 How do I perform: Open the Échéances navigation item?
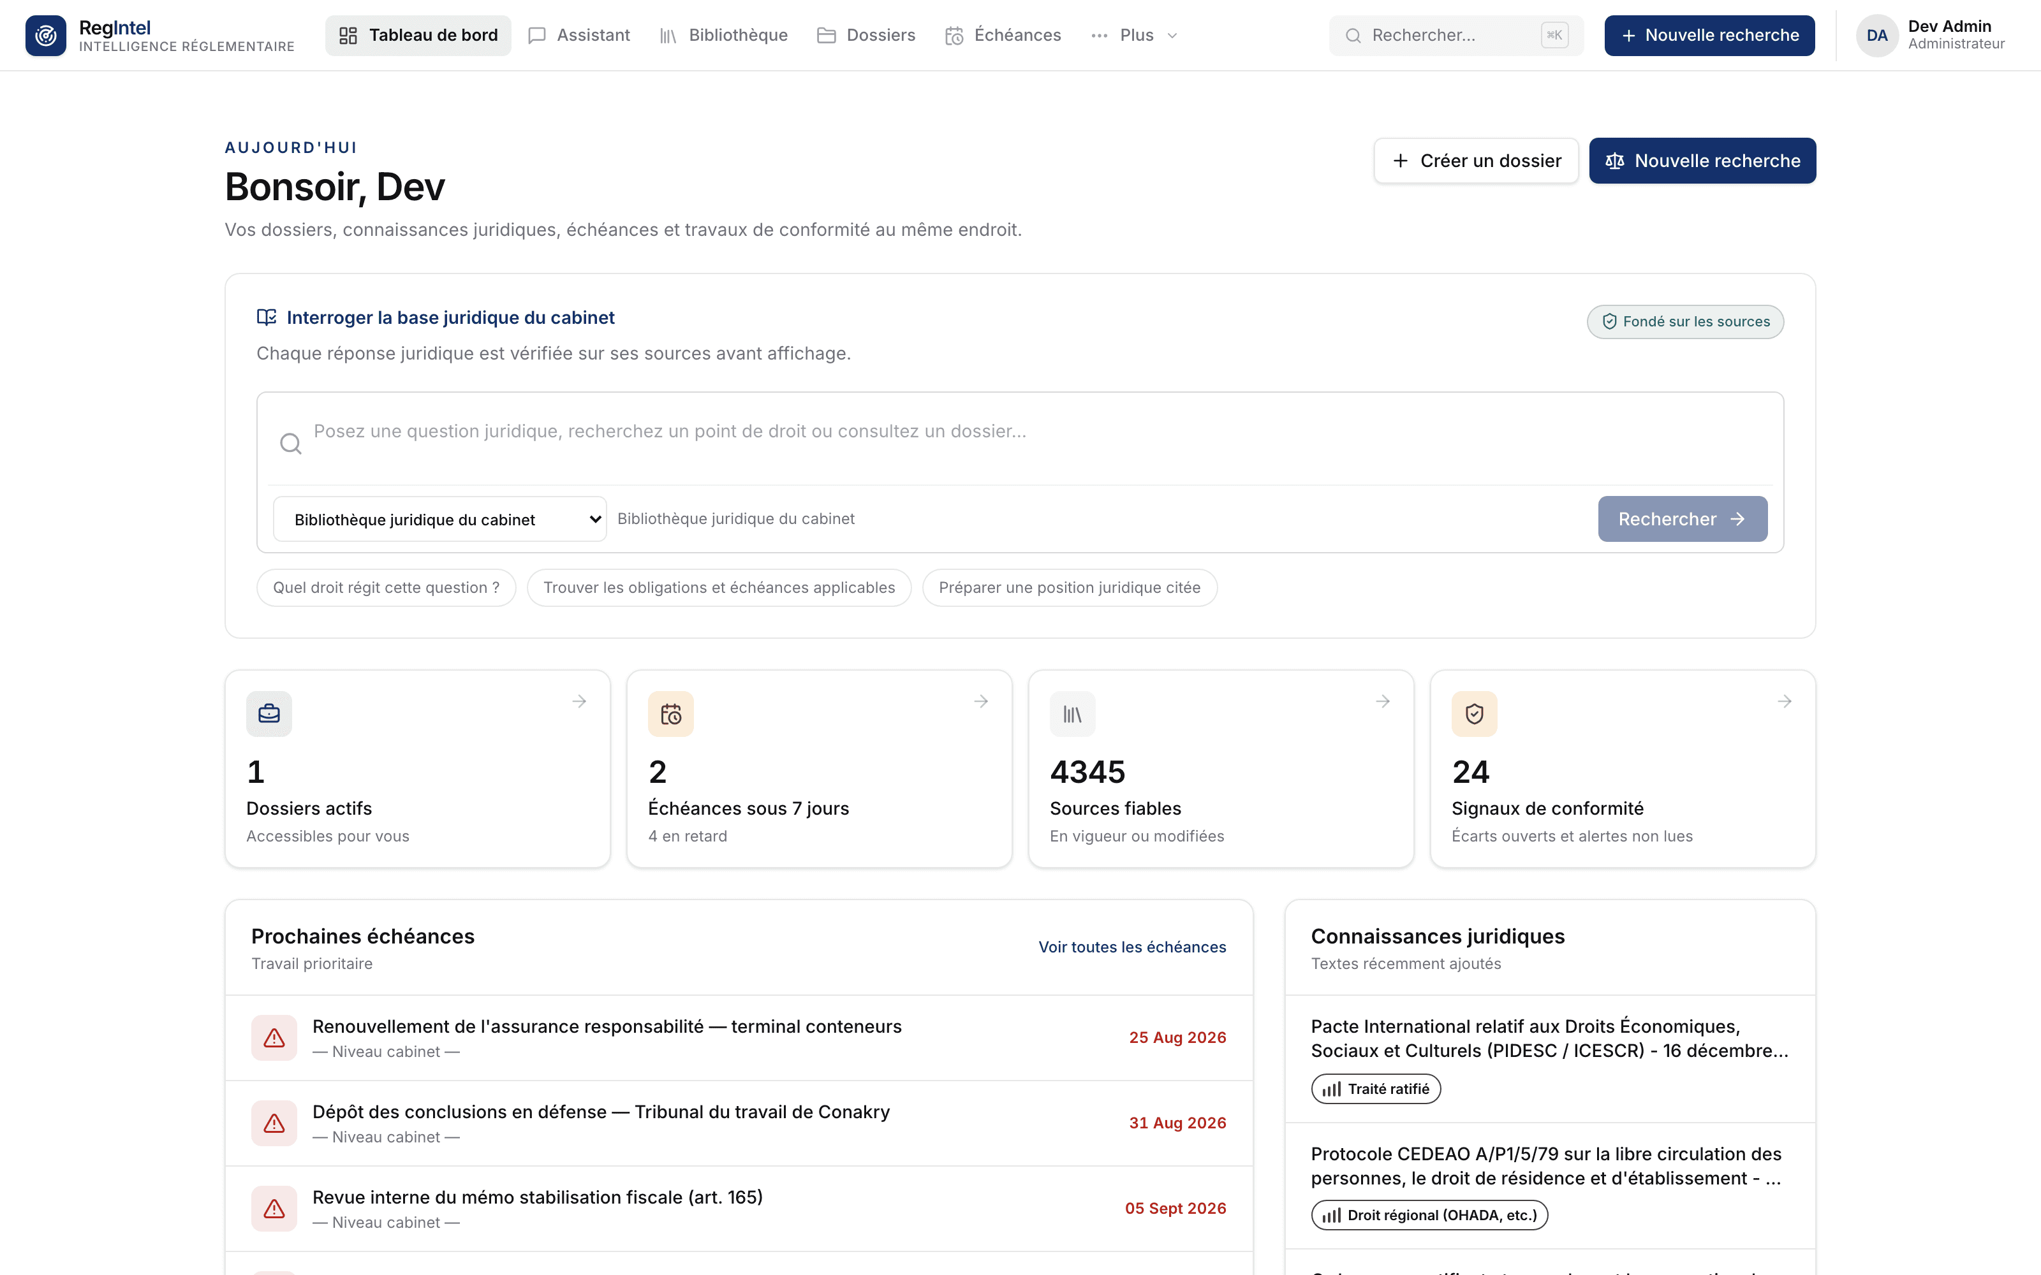(x=1004, y=36)
